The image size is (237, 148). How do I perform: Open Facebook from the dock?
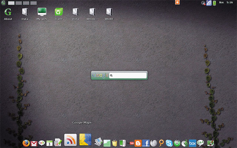(146, 143)
